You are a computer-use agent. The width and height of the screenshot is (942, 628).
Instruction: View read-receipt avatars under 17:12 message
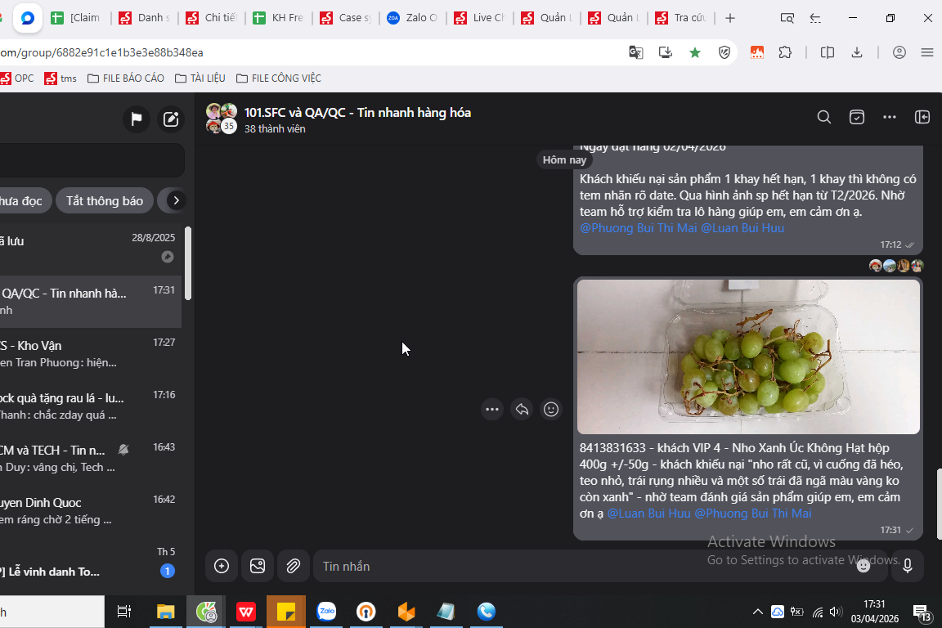pos(895,266)
